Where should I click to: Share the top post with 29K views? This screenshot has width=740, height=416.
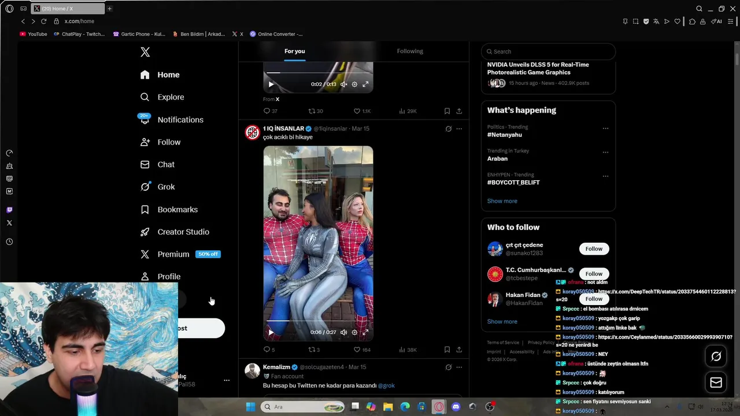click(x=459, y=111)
